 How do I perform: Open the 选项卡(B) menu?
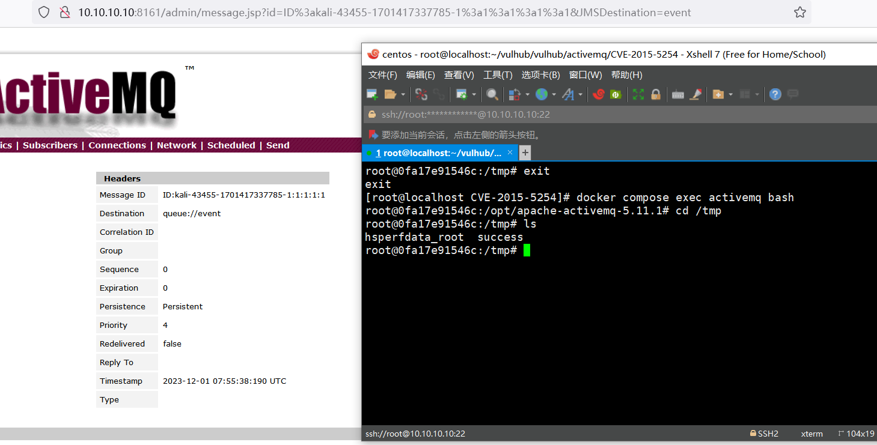[540, 75]
